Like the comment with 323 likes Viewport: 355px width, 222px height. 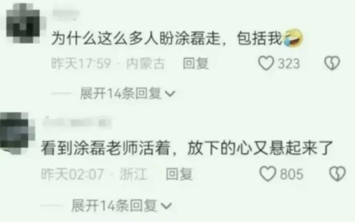[266, 63]
